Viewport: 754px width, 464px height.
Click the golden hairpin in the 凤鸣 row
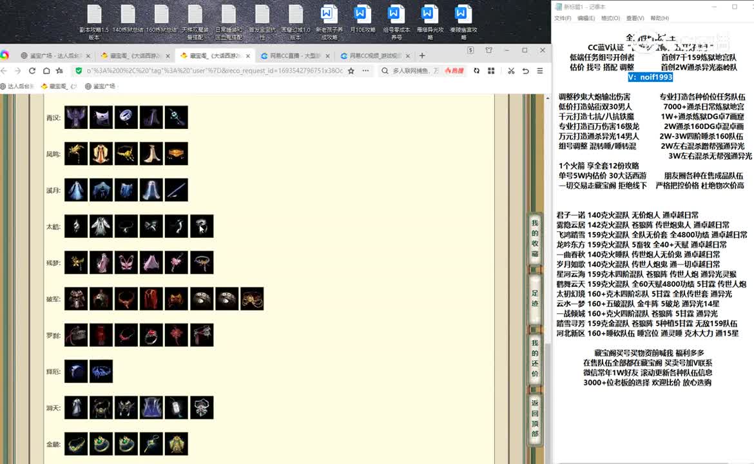click(x=76, y=154)
